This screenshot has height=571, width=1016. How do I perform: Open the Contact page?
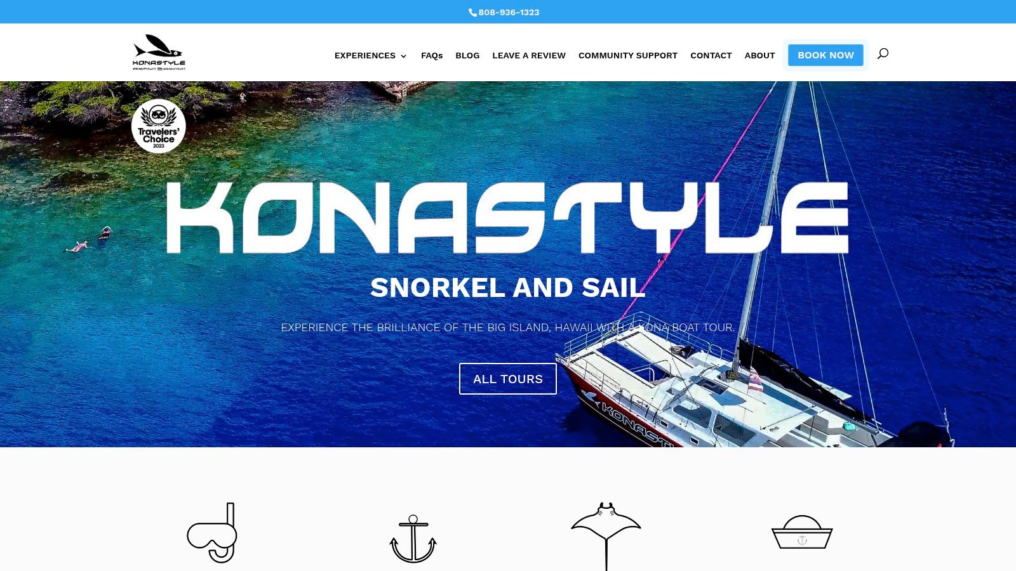click(x=711, y=56)
